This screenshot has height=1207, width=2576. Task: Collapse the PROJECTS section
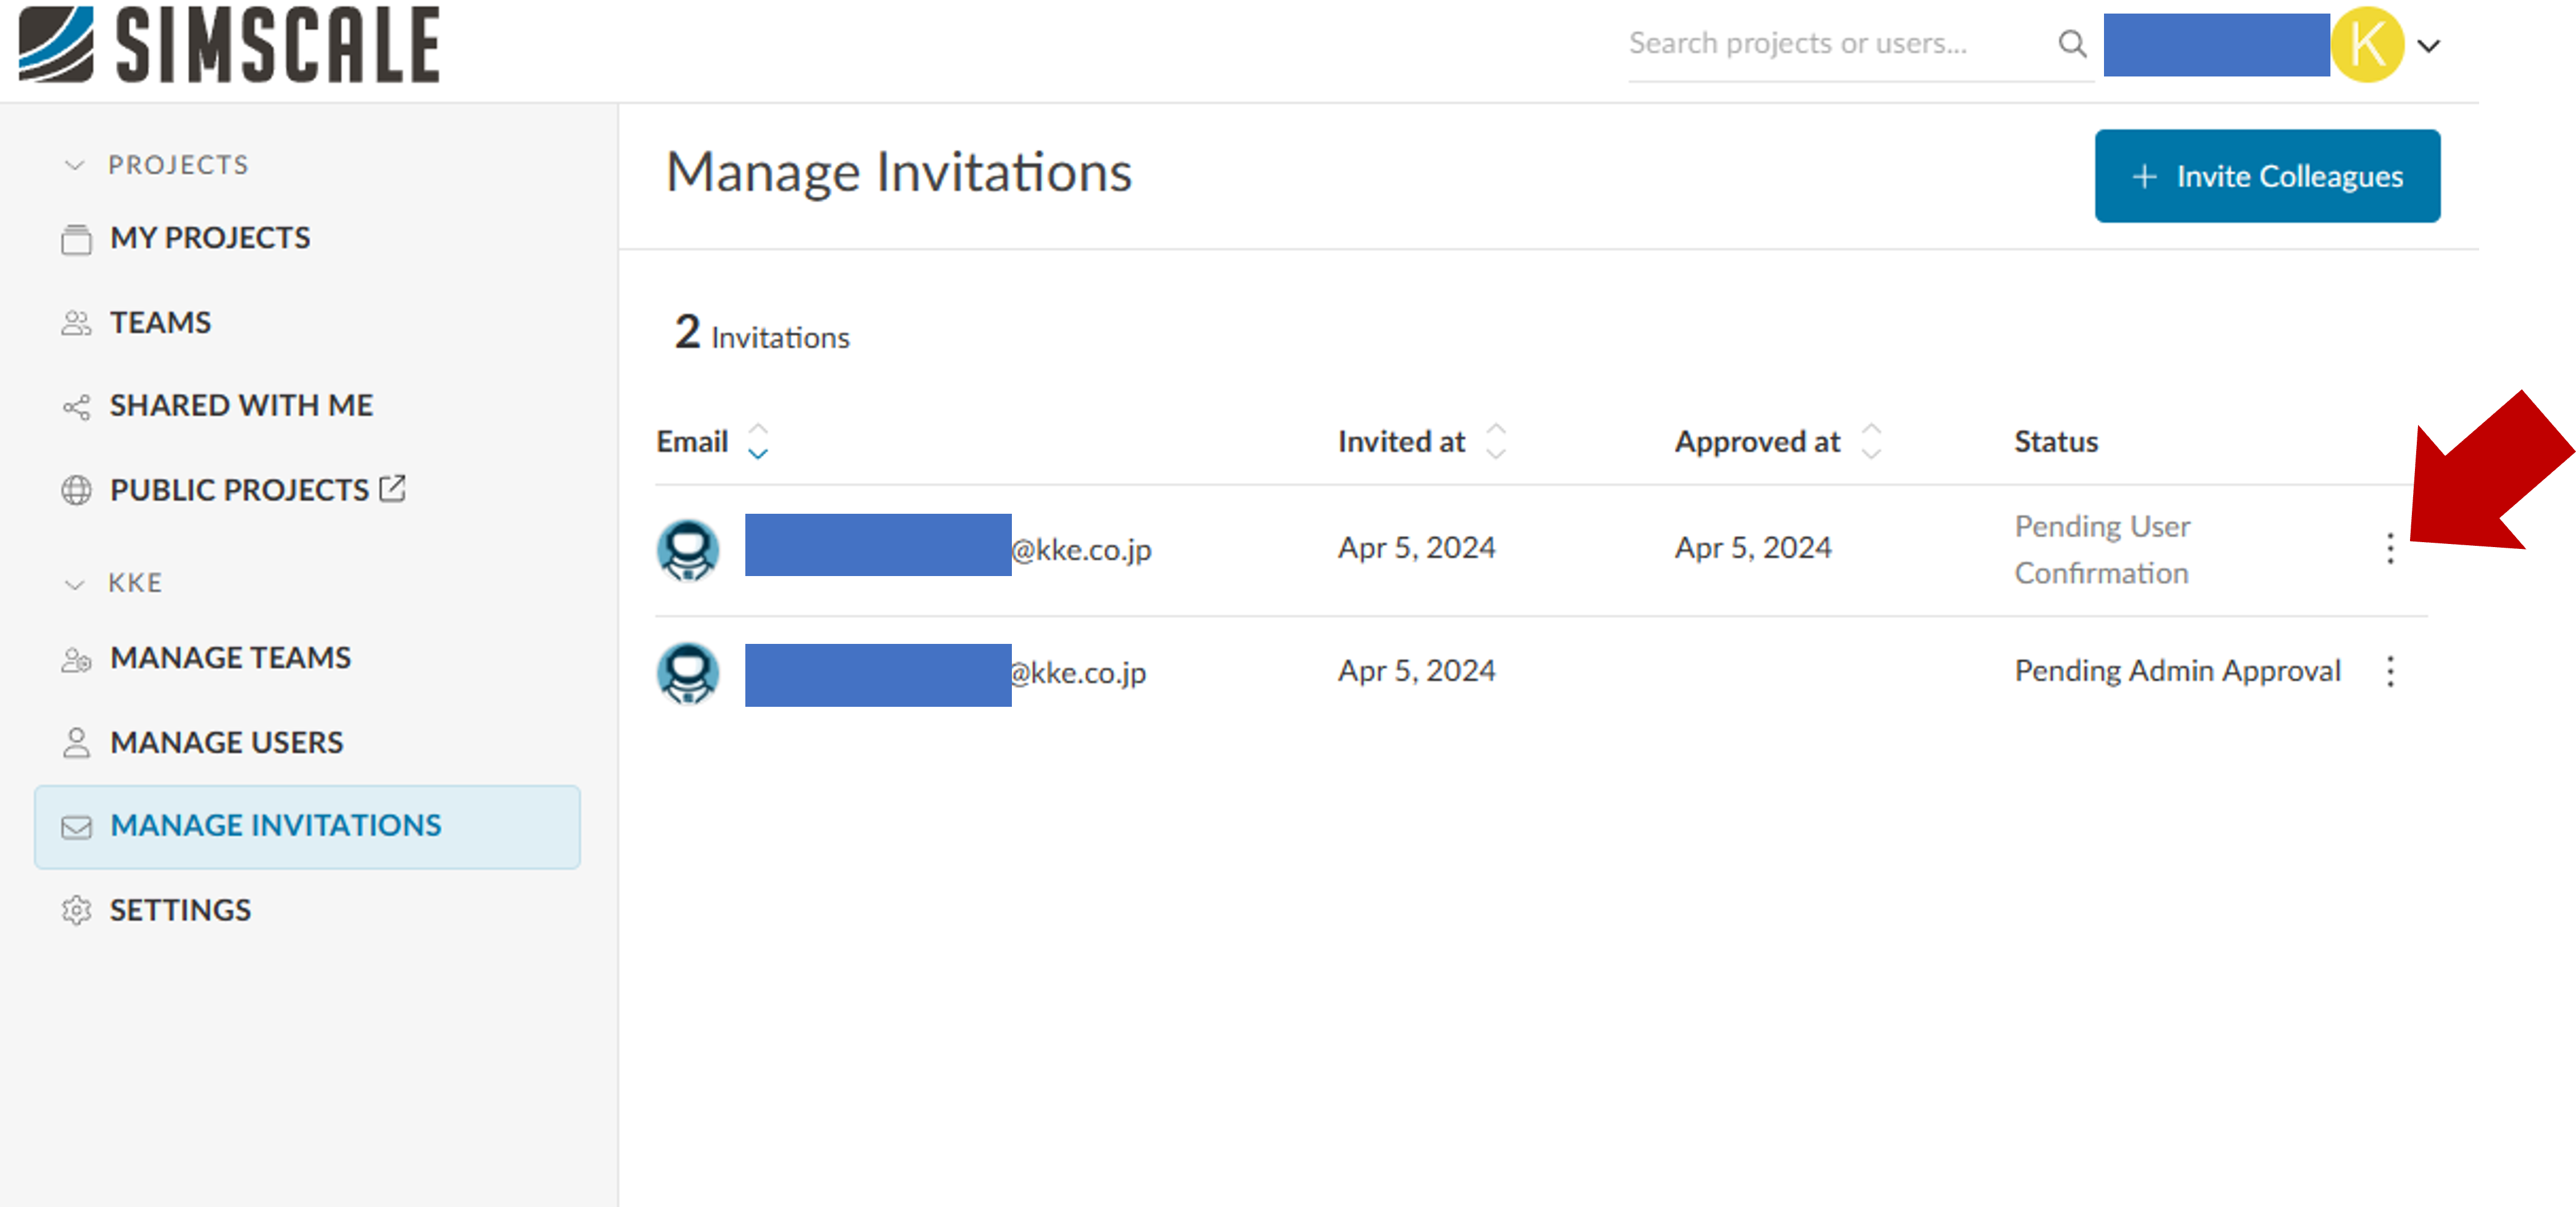(74, 165)
